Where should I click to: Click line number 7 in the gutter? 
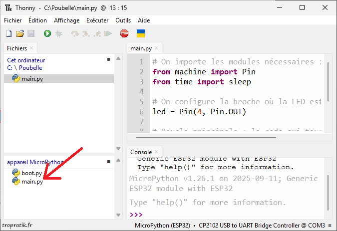click(x=141, y=122)
